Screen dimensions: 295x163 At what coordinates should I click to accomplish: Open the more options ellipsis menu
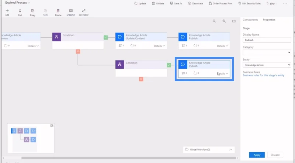click(285, 3)
